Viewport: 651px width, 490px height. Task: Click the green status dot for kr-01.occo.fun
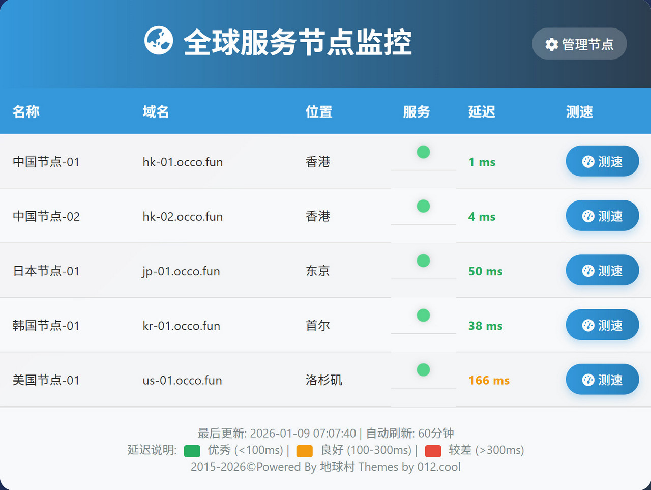tap(423, 315)
